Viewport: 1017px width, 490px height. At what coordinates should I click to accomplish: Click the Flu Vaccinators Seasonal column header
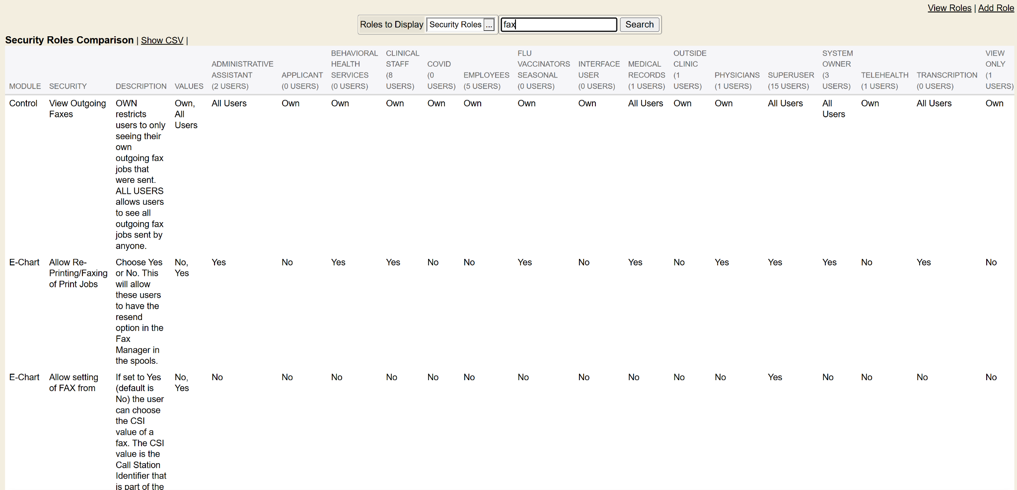pos(543,70)
